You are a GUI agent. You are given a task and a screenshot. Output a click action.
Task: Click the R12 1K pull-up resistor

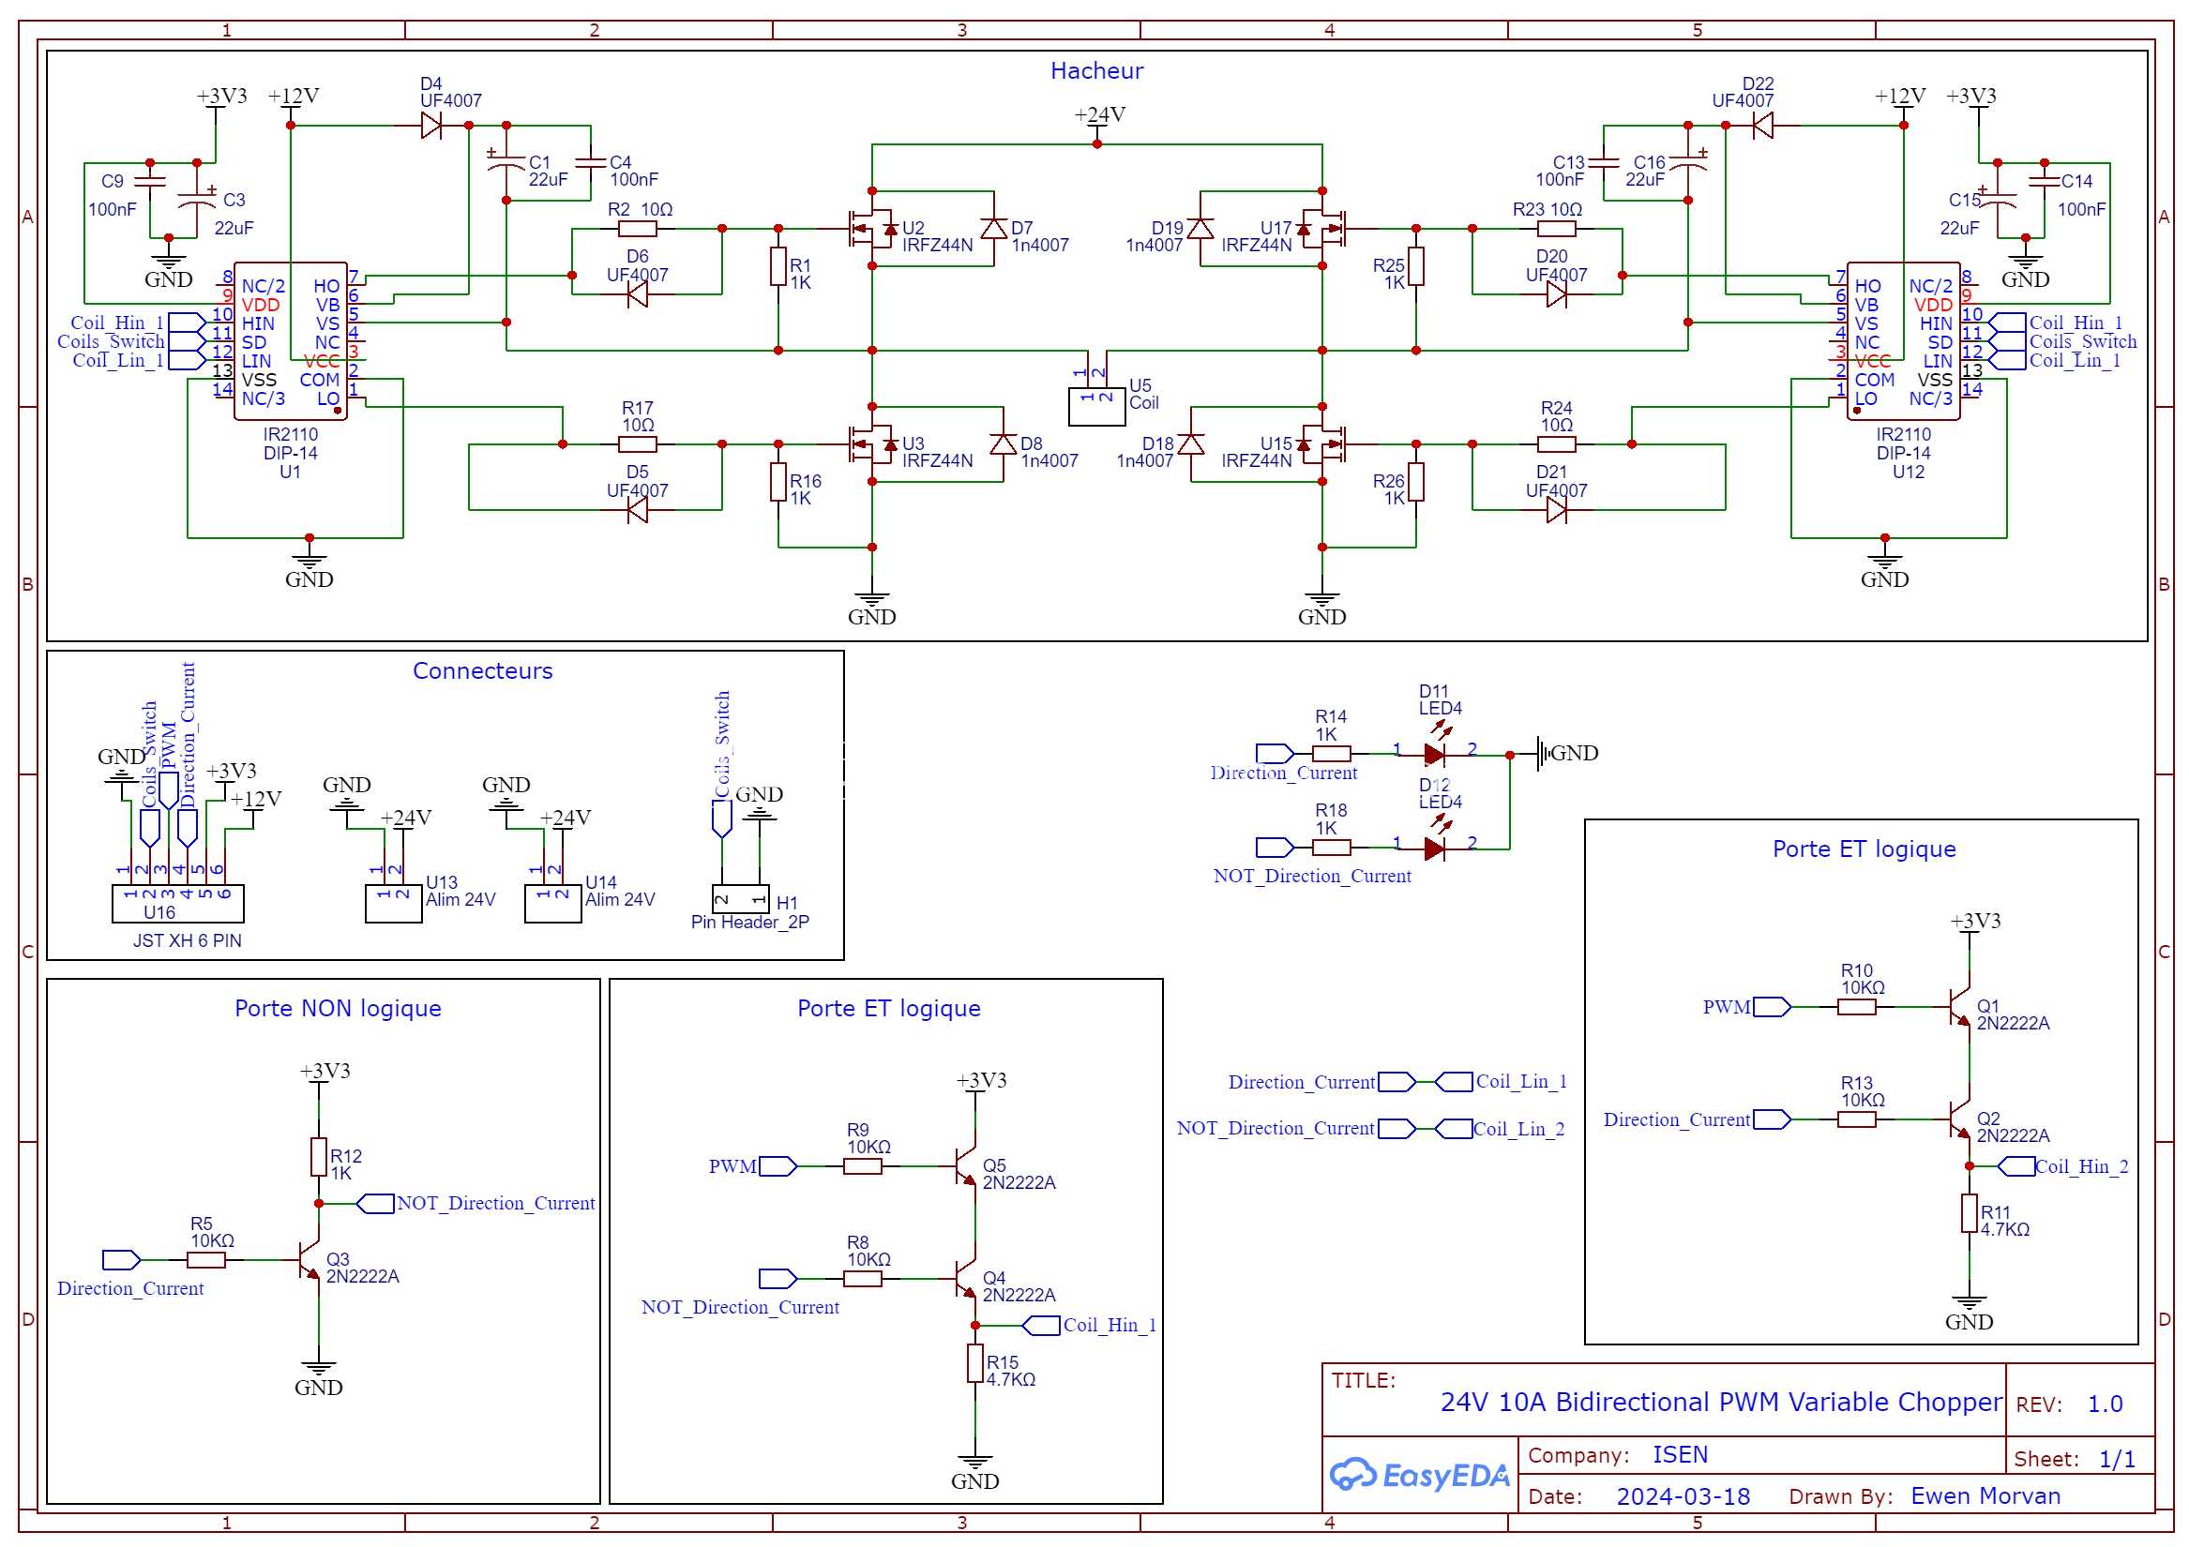tap(319, 1156)
